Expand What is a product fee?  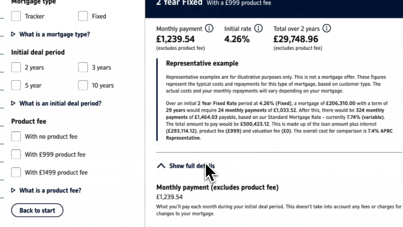[50, 191]
